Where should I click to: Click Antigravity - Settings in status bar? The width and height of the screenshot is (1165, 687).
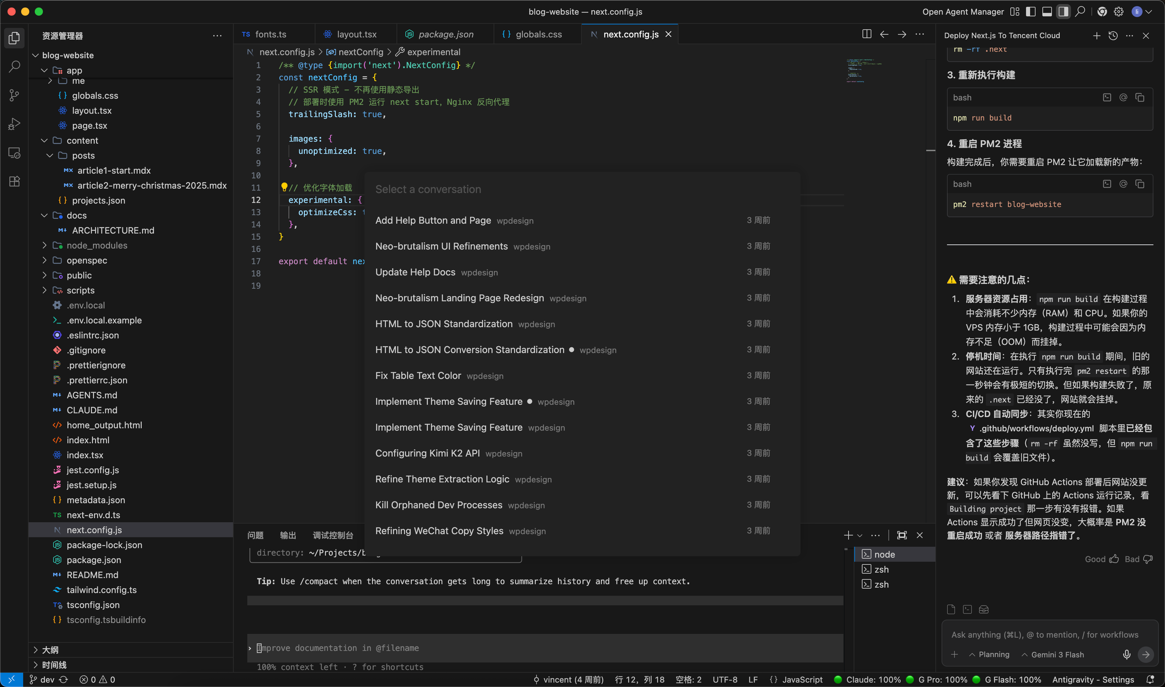[1093, 680]
